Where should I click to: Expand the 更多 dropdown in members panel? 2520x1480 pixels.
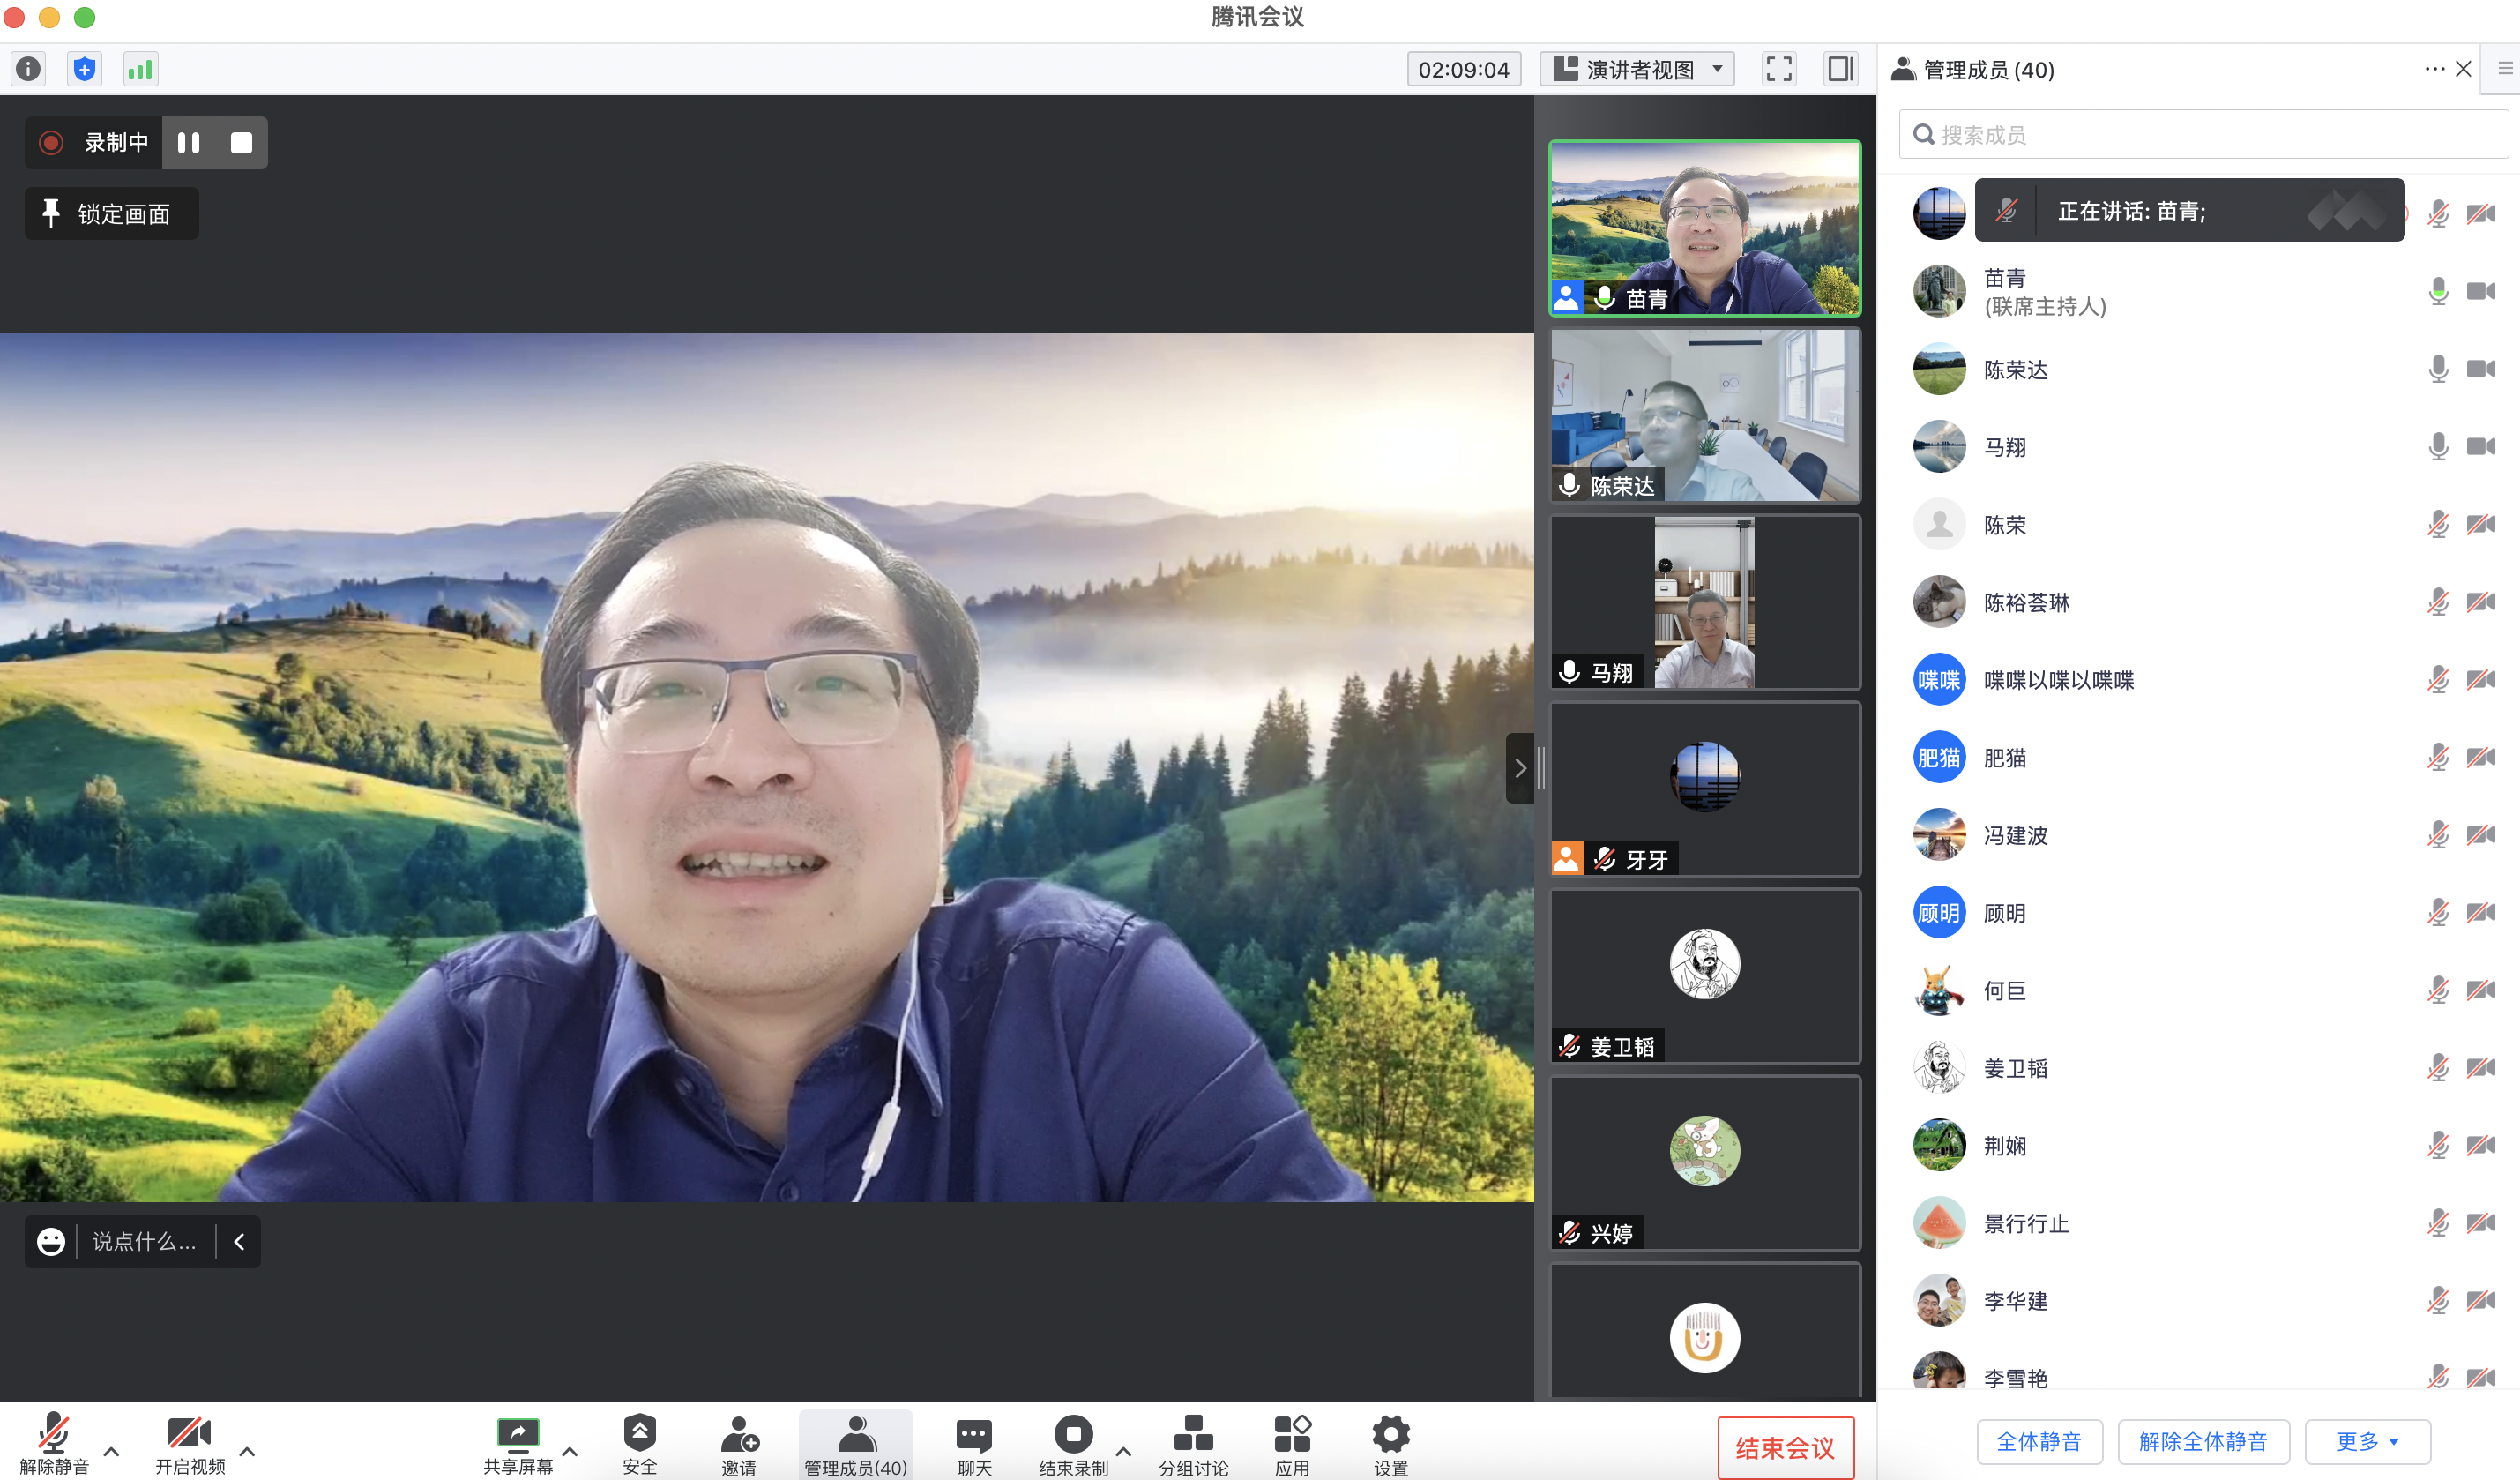(x=2367, y=1441)
